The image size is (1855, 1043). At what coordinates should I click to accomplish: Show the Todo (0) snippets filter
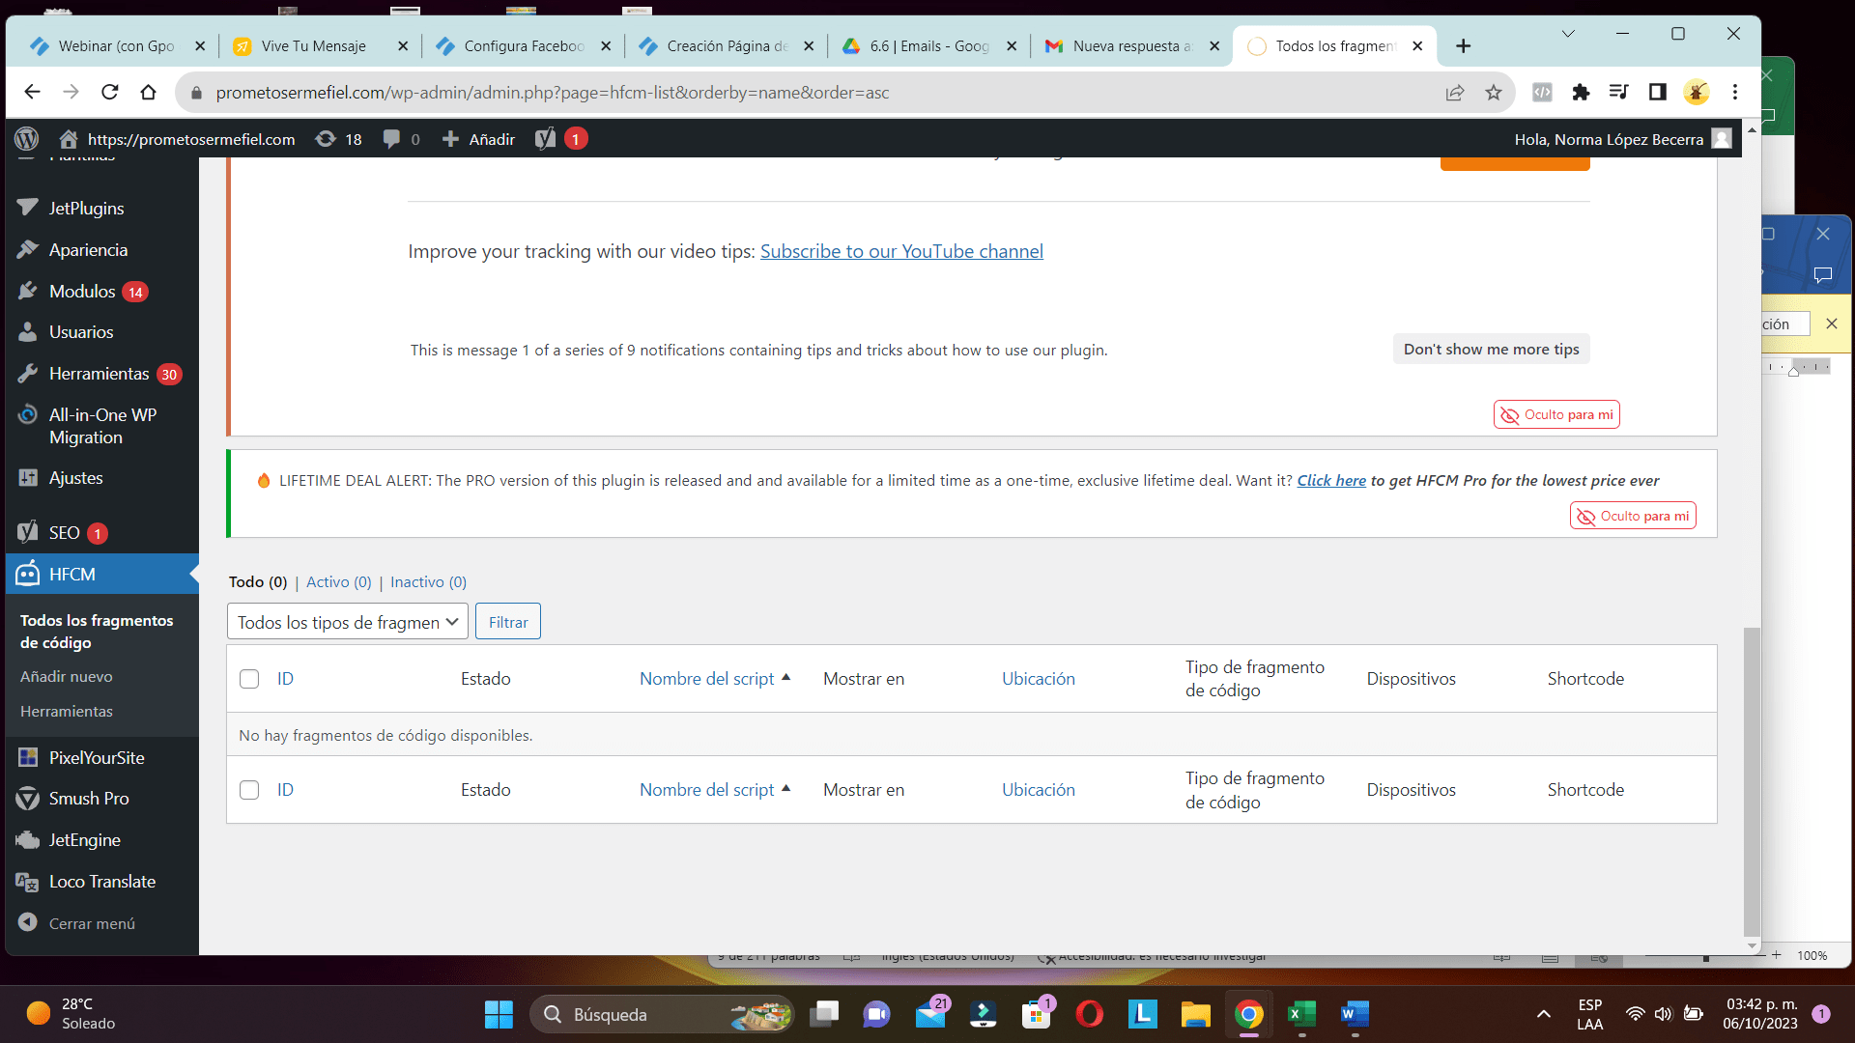click(x=257, y=581)
